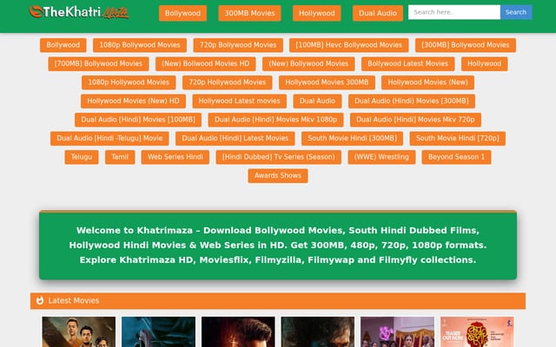Open the second Latest Movies poster with blue tones
556x347 pixels.
point(158,331)
